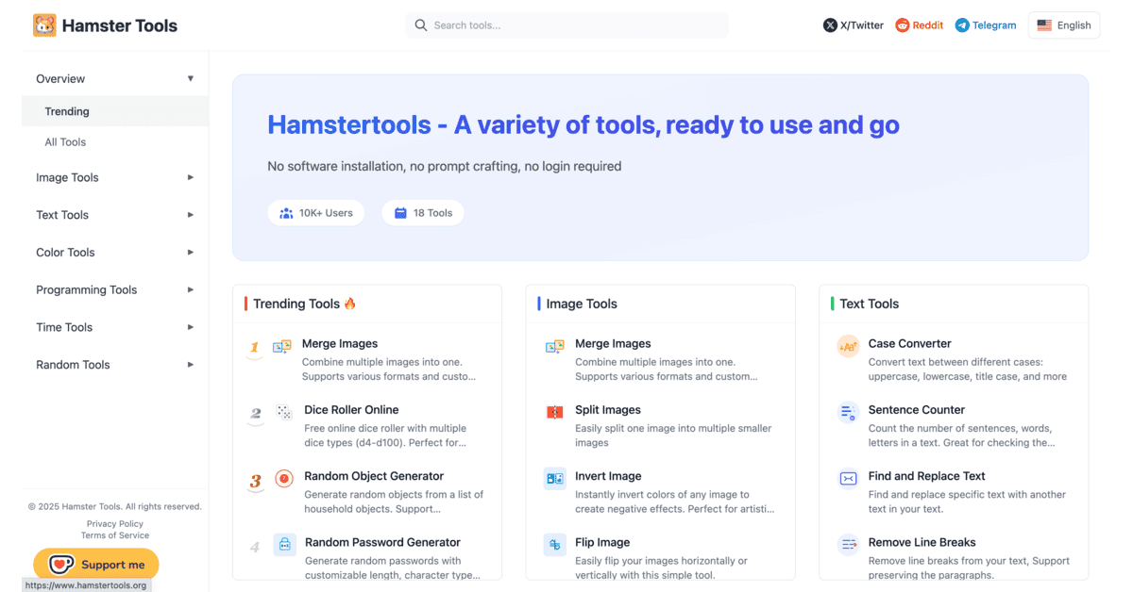Open the Privacy Policy link
Screen dimensions: 1133x592
115,523
